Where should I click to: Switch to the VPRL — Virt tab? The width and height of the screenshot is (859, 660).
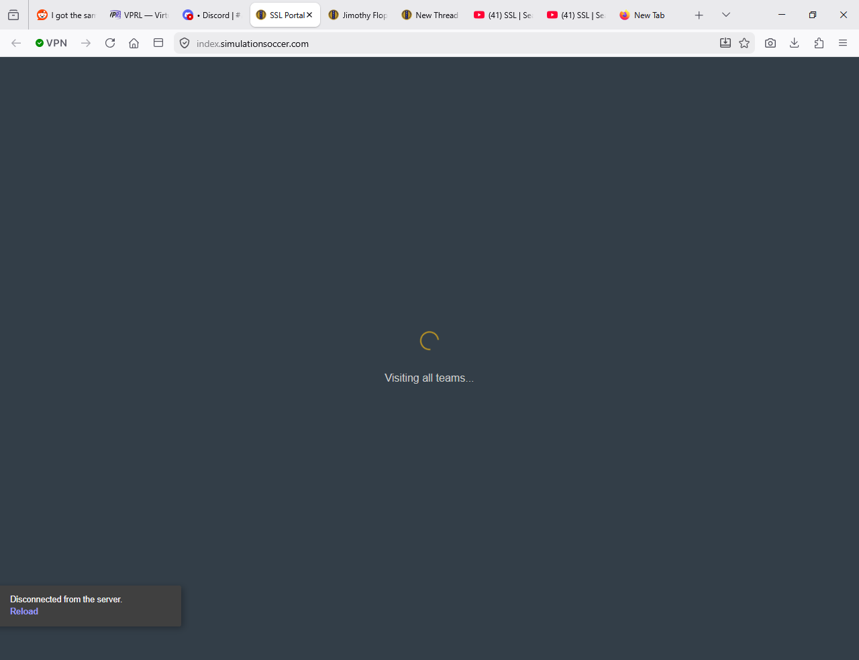(x=139, y=15)
